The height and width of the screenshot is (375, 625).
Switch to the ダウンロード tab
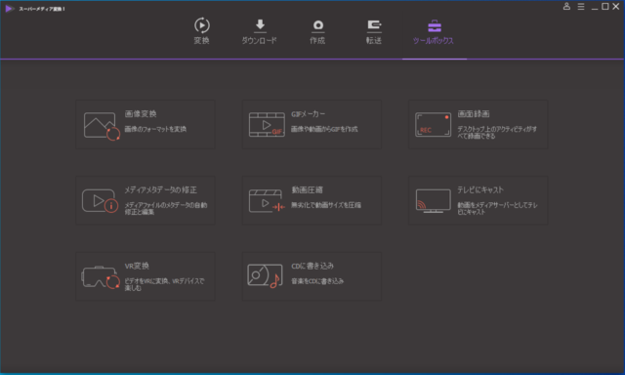pos(260,31)
